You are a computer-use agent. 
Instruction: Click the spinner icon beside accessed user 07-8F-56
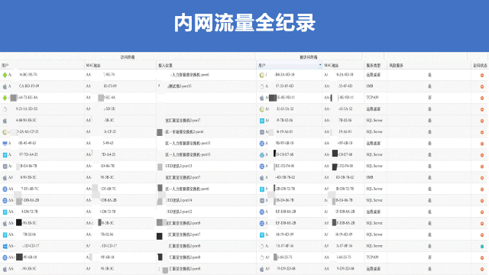(262, 246)
